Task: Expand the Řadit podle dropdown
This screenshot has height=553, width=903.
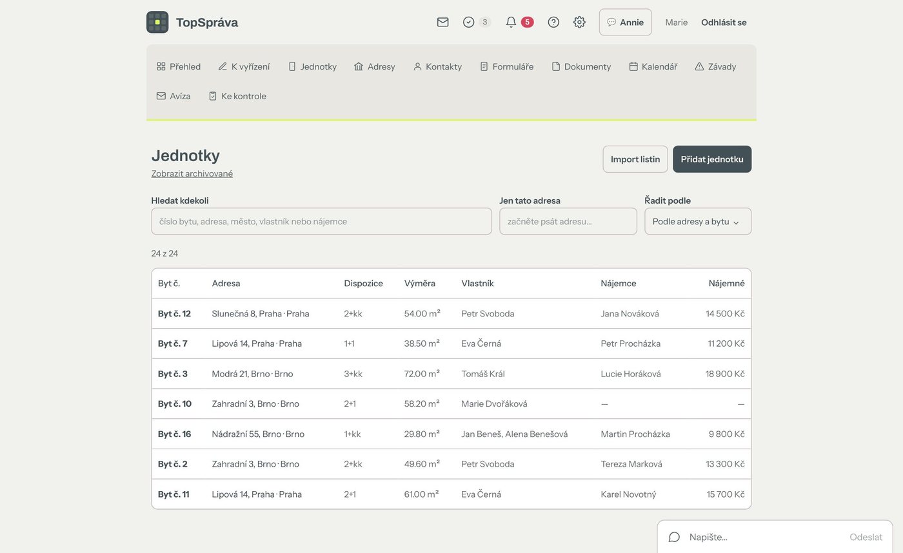Action: 698,221
